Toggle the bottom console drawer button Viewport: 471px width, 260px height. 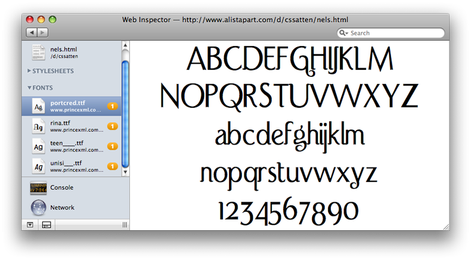coord(47,225)
